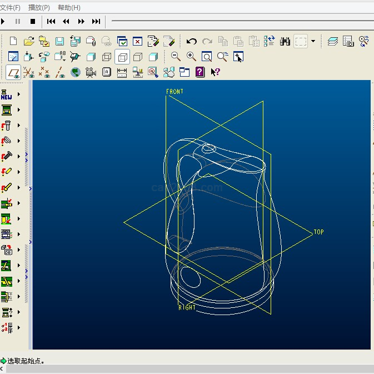Viewport: 374px width, 374px height.
Task: Toggle datum planes display
Action: [13, 72]
